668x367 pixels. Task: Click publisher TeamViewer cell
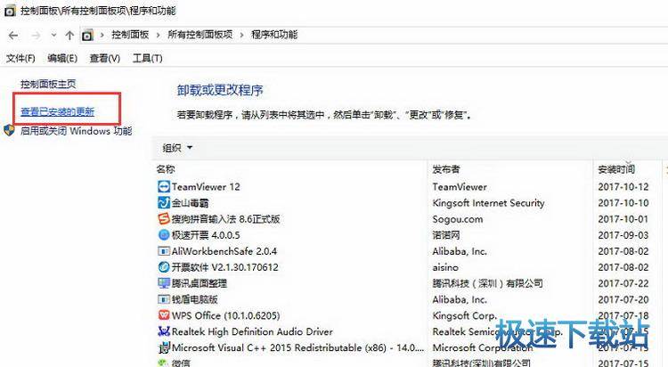click(x=460, y=187)
